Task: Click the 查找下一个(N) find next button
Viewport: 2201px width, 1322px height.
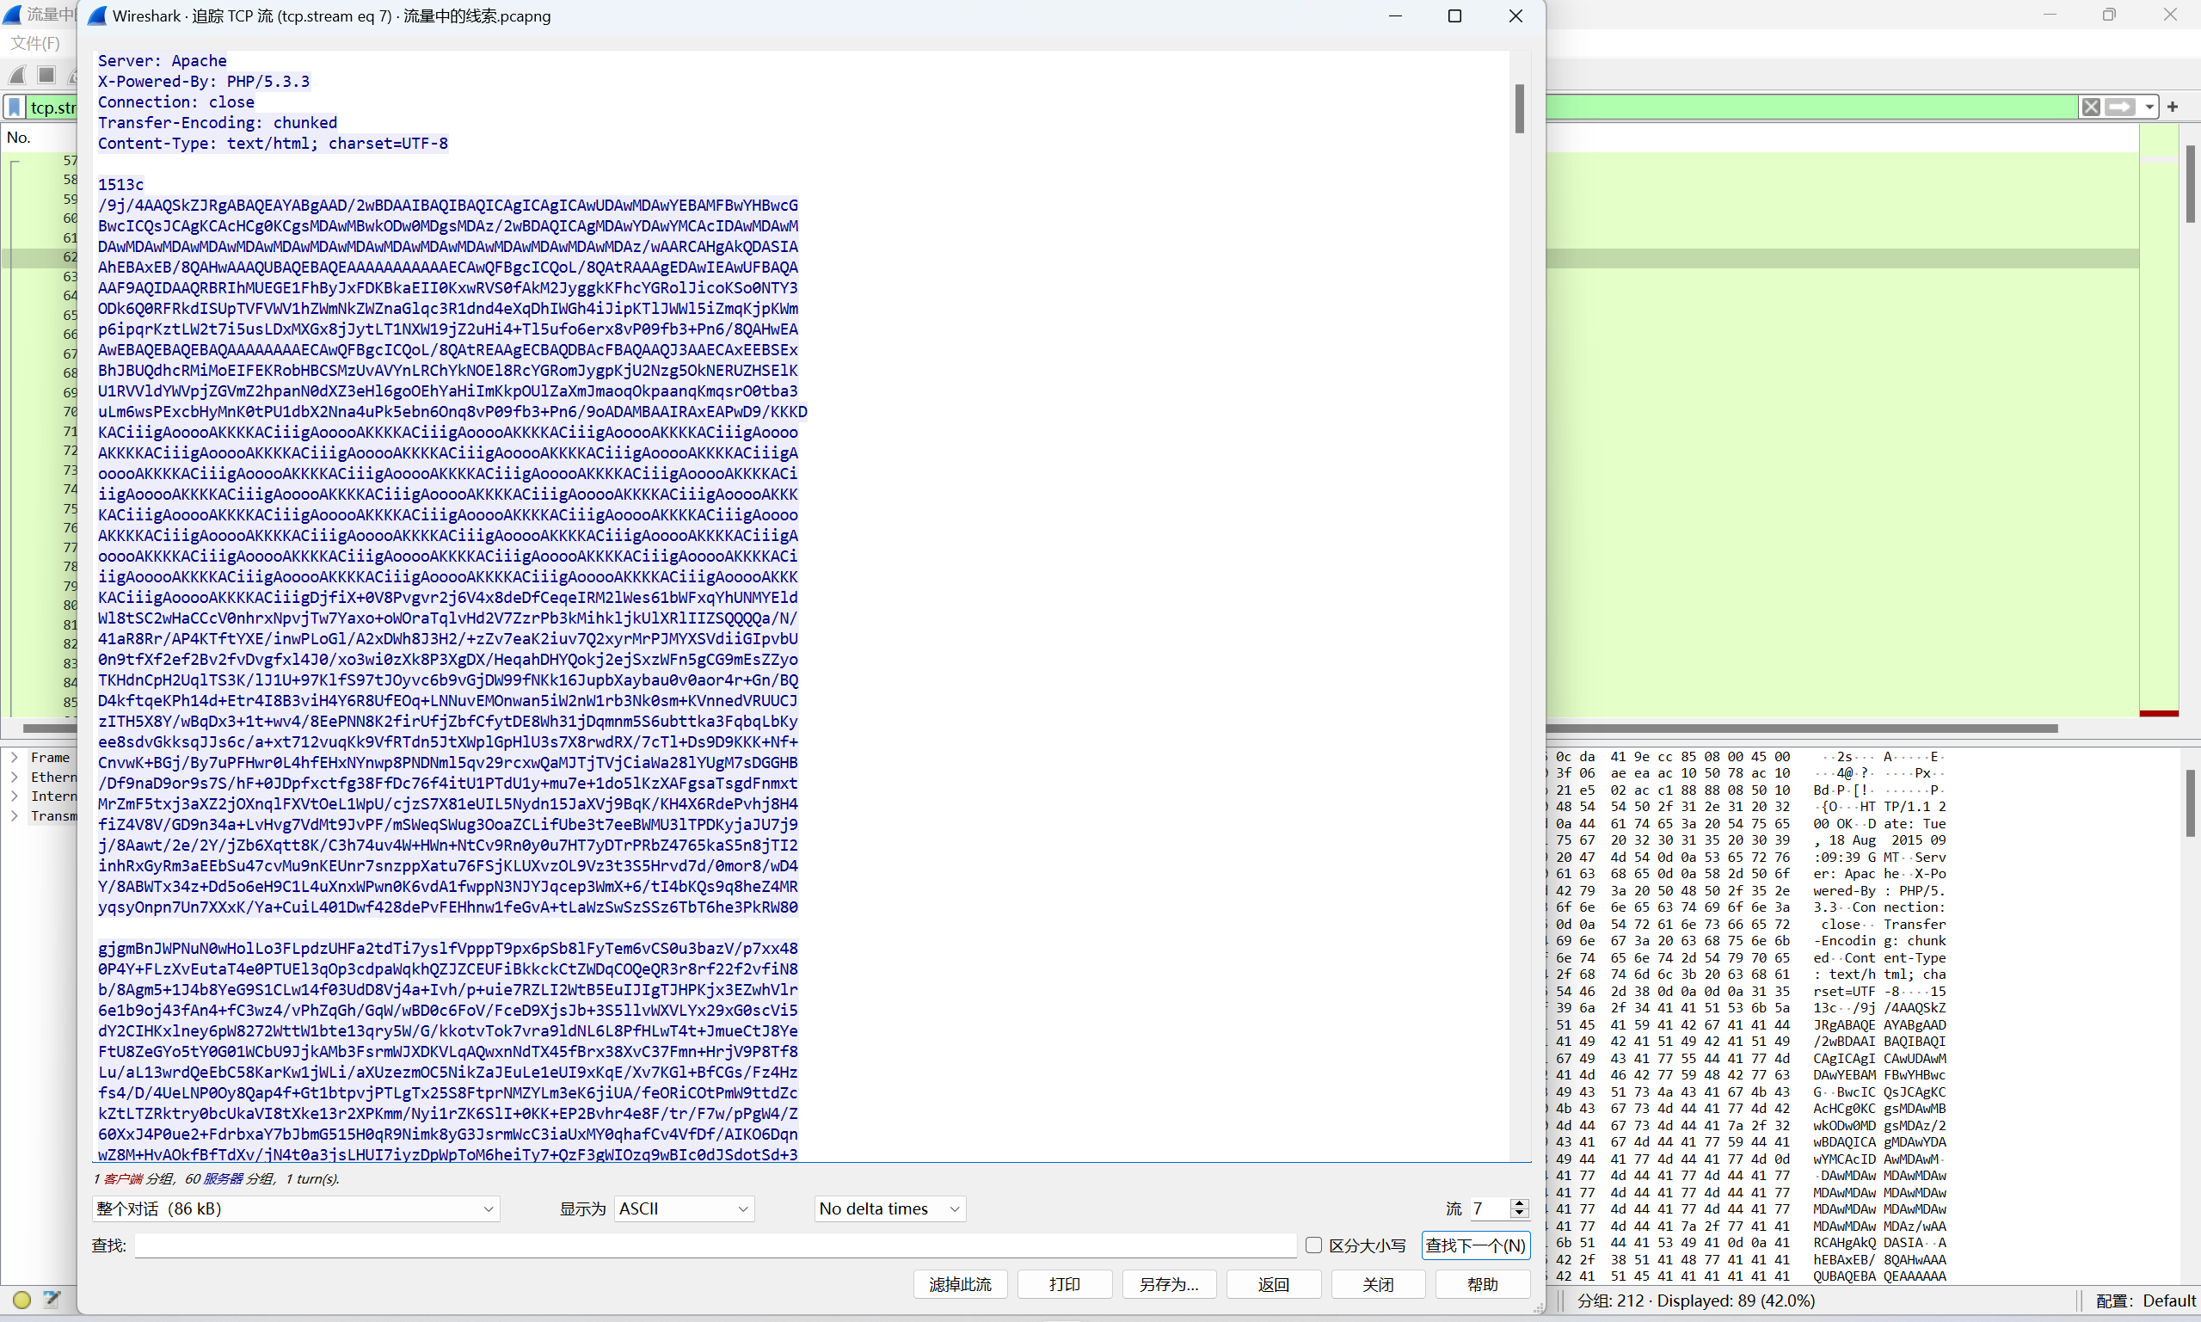Action: (x=1475, y=1245)
